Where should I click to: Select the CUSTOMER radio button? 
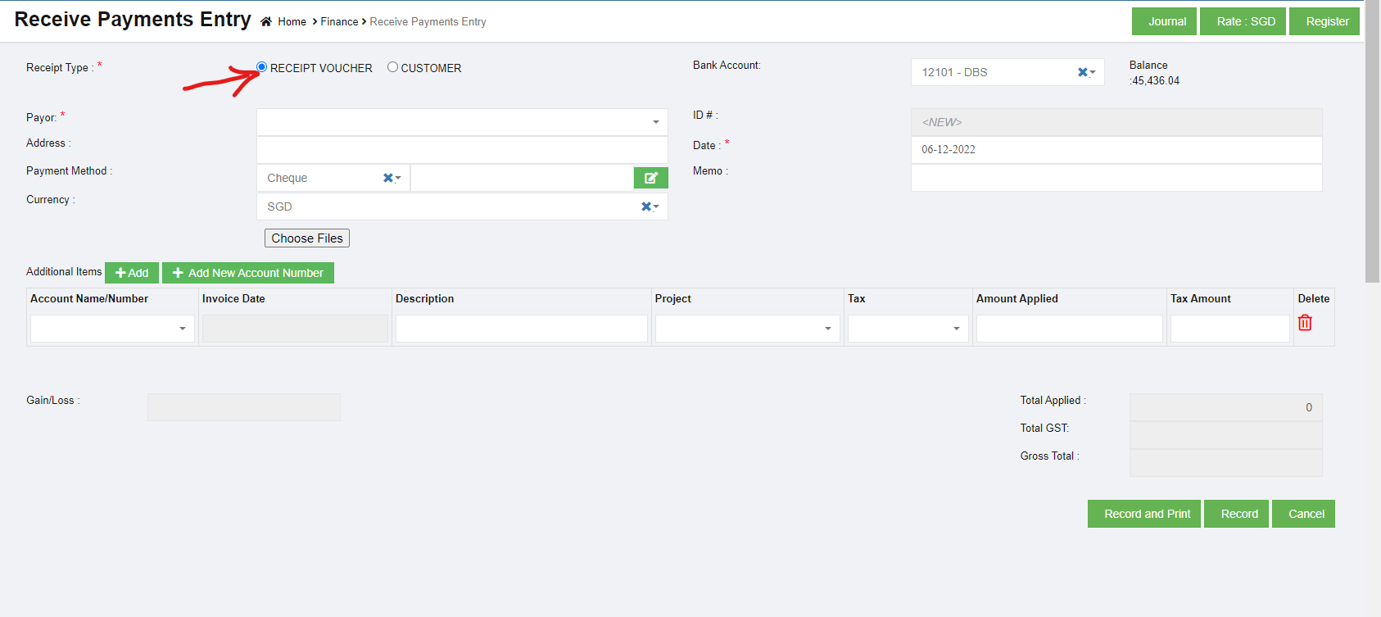pyautogui.click(x=393, y=67)
